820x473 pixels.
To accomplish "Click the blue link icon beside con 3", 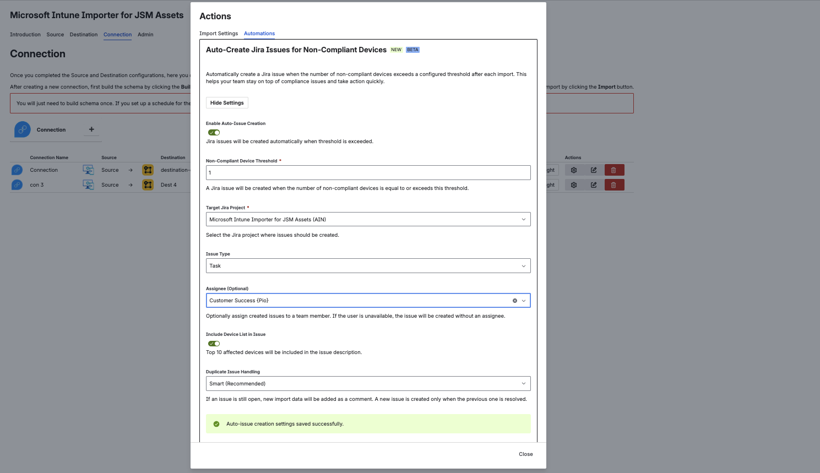I will pos(17,185).
